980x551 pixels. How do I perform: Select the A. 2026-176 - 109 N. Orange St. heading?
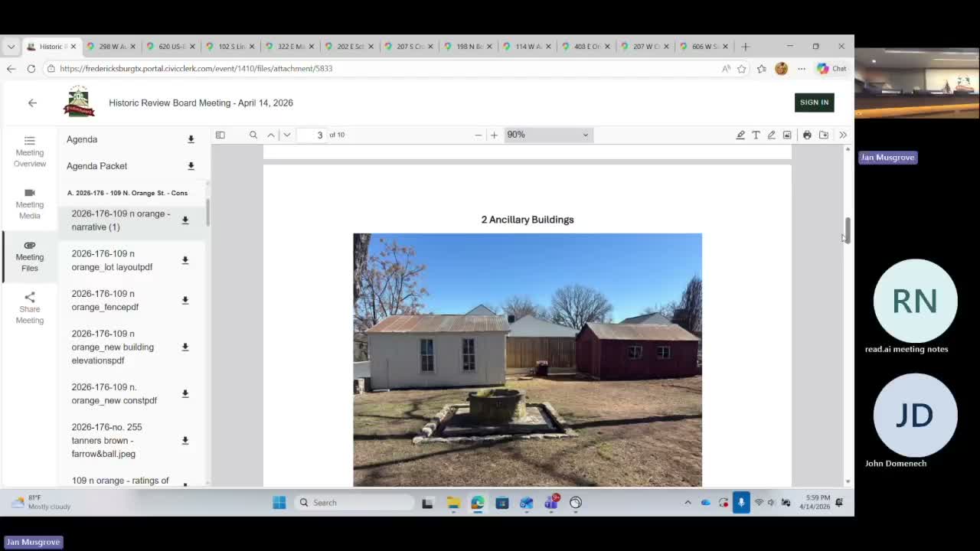[127, 193]
